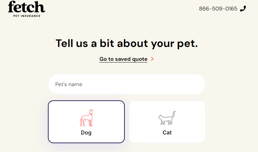258x152 pixels.
Task: Click the word 'pet.' in the heading
Action: [189, 44]
